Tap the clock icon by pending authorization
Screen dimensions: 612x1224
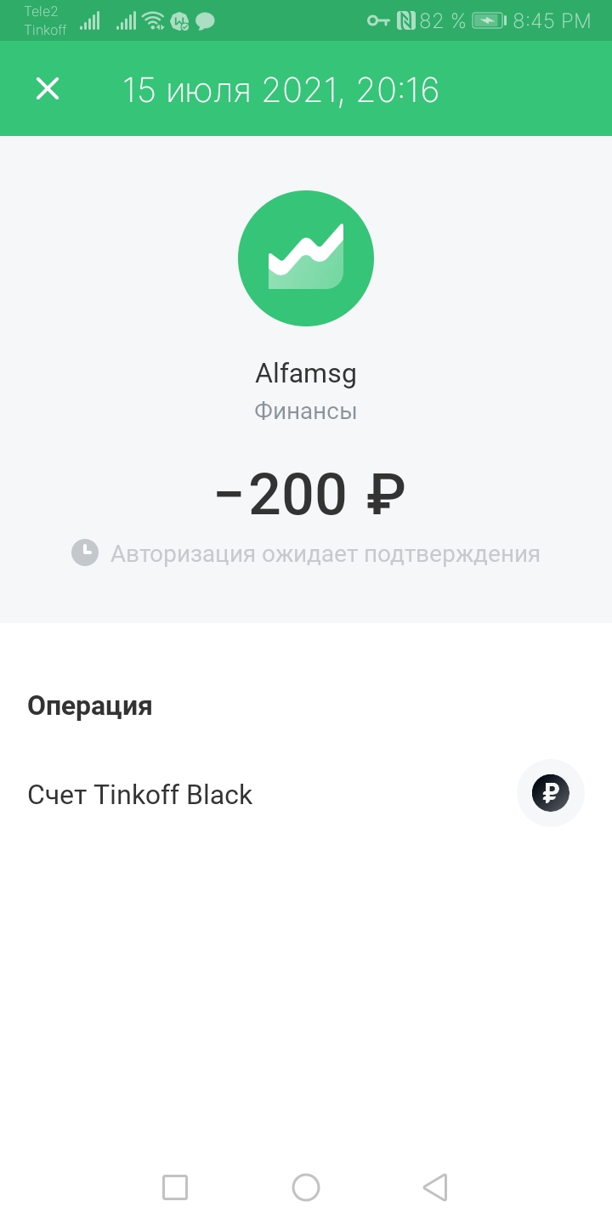click(84, 552)
